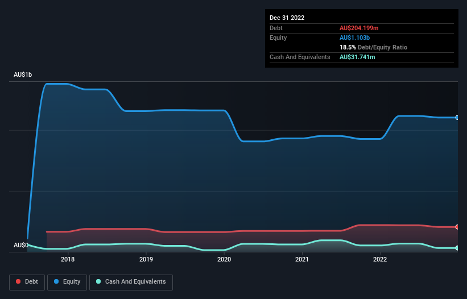The height and width of the screenshot is (299, 467).
Task: Click the AU$1.103b equity value
Action: coord(354,38)
